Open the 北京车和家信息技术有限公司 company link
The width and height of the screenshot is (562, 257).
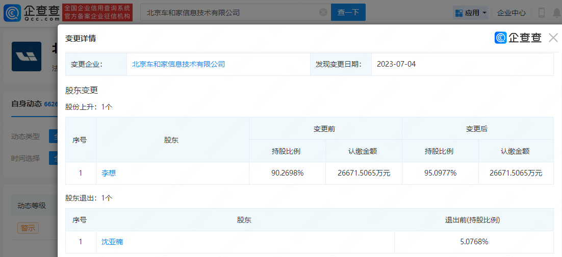coord(178,64)
